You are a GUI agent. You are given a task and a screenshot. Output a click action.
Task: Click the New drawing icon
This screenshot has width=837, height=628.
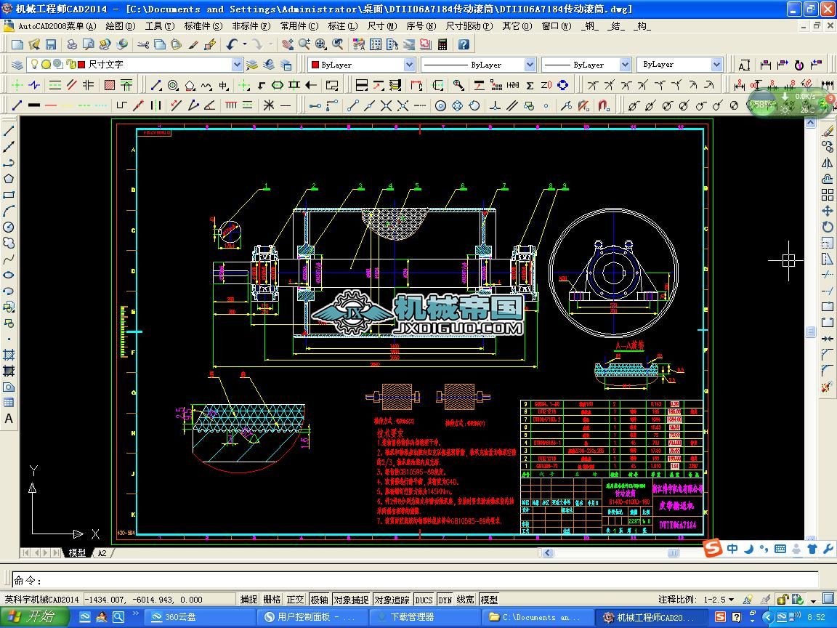click(17, 45)
